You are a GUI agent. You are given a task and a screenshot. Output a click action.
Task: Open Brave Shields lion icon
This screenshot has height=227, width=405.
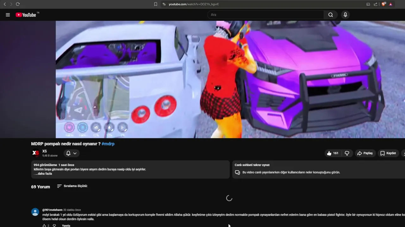(383, 4)
